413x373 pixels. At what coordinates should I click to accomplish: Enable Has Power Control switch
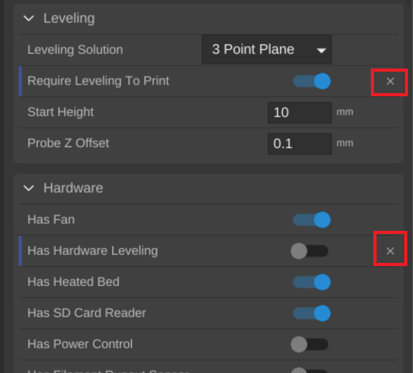pos(309,344)
